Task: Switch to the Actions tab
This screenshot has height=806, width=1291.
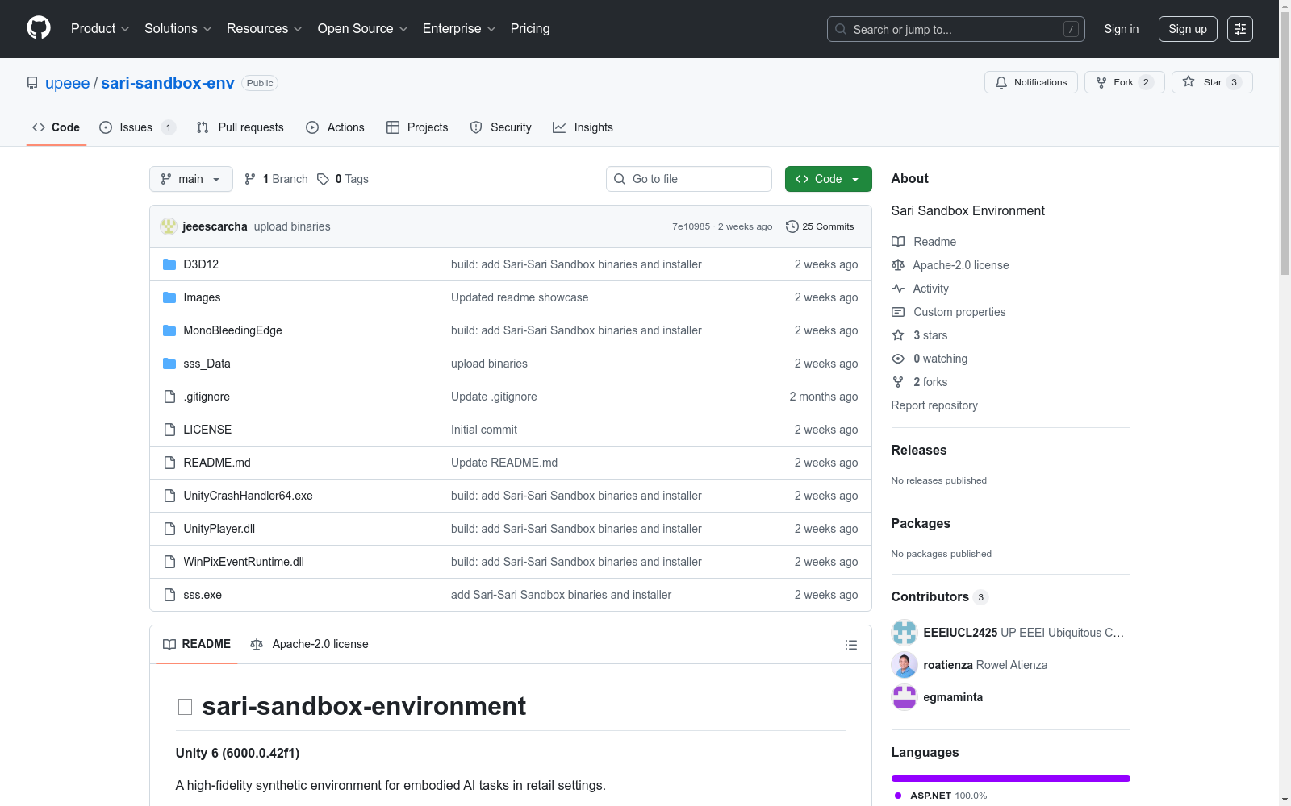Action: pyautogui.click(x=336, y=127)
